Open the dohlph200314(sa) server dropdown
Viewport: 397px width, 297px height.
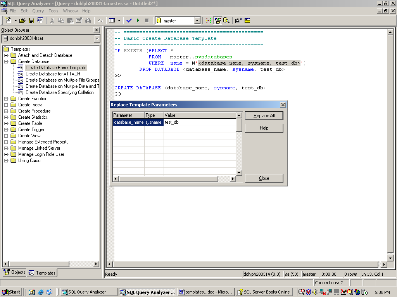point(97,38)
